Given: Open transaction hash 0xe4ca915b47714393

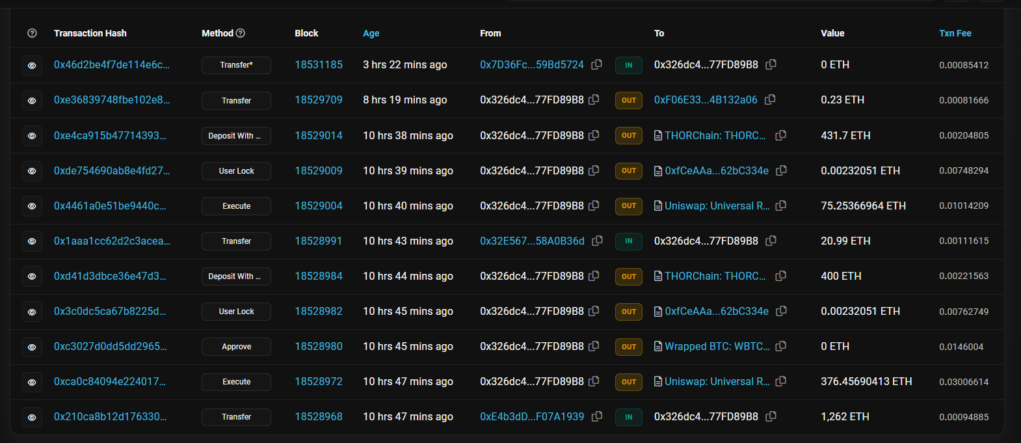Looking at the screenshot, I should pos(110,135).
